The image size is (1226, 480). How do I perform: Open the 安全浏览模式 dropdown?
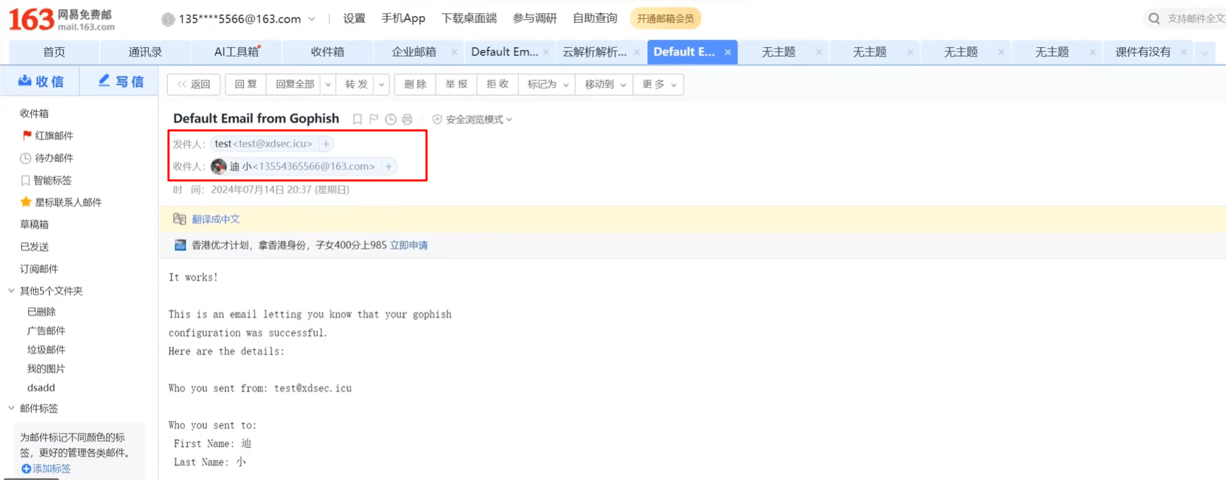click(472, 120)
